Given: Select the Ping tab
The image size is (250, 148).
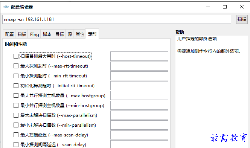Looking at the screenshot, I should pyautogui.click(x=34, y=34).
